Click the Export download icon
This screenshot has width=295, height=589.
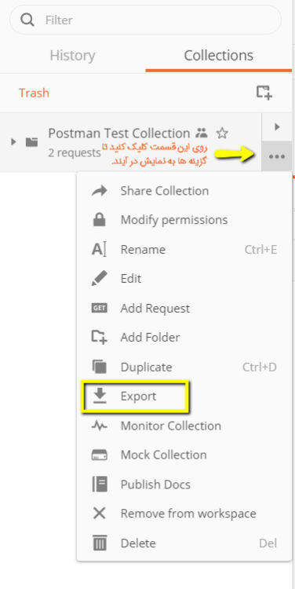click(x=100, y=396)
